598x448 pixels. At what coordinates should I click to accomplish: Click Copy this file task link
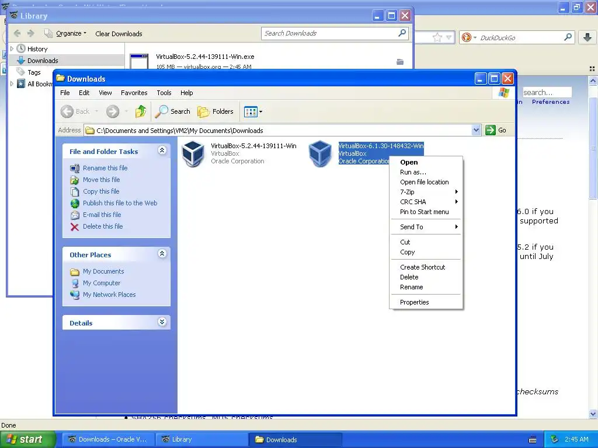tap(101, 191)
